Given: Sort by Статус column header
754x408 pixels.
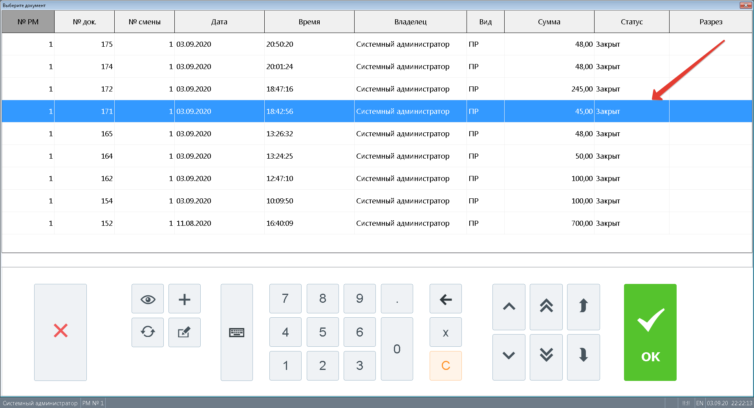Looking at the screenshot, I should click(x=632, y=22).
